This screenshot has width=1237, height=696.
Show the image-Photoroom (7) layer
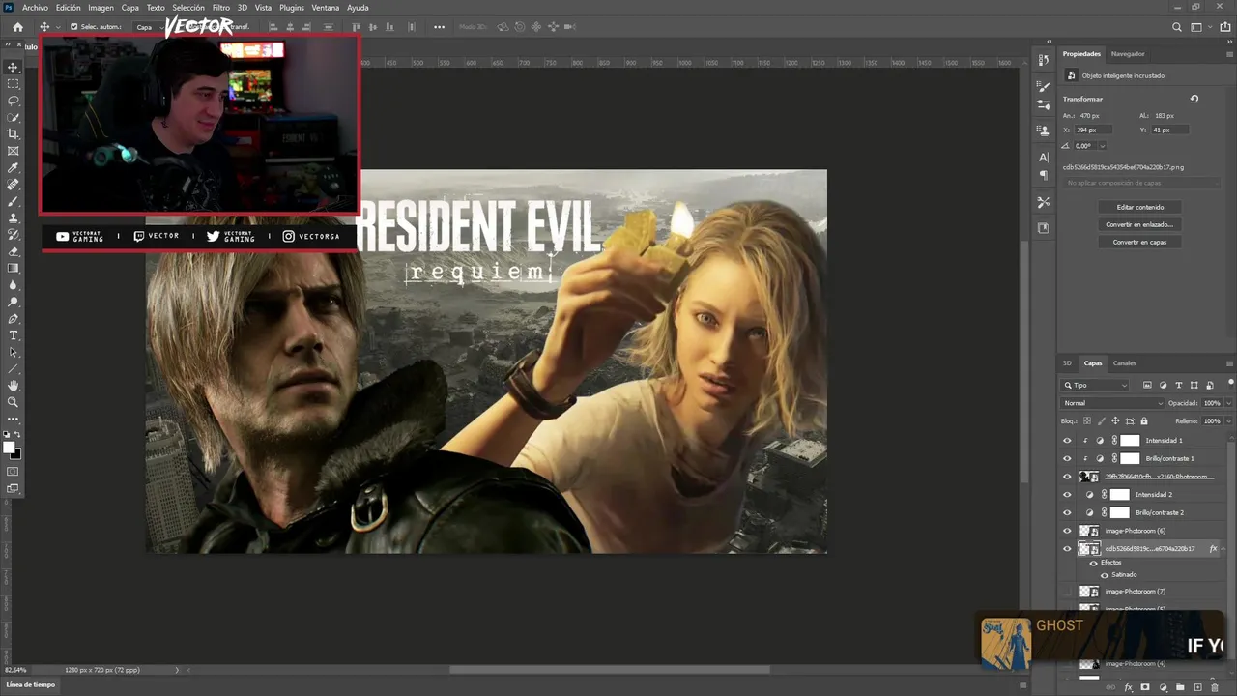pyautogui.click(x=1067, y=592)
